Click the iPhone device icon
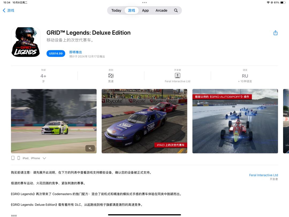 coord(19,158)
